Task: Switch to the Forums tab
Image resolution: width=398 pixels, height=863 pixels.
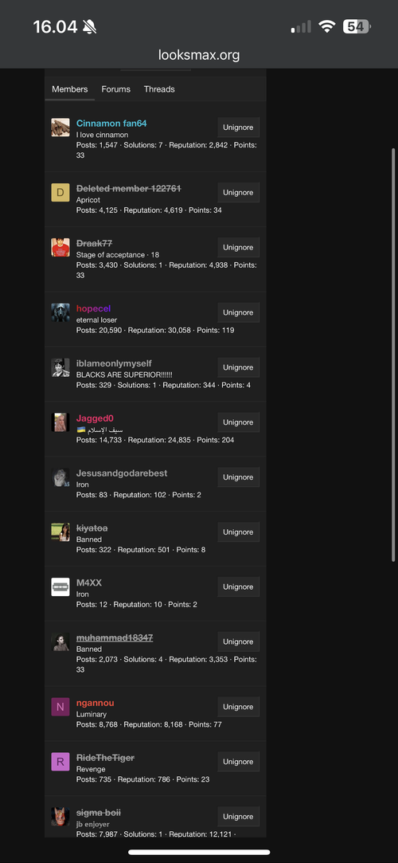Action: point(116,89)
